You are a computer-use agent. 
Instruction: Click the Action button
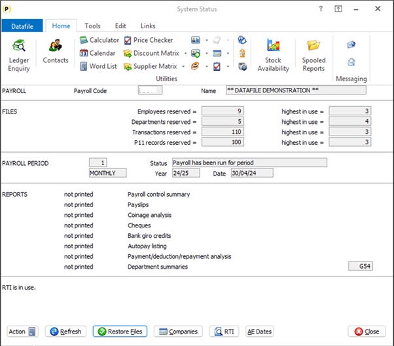point(23,332)
